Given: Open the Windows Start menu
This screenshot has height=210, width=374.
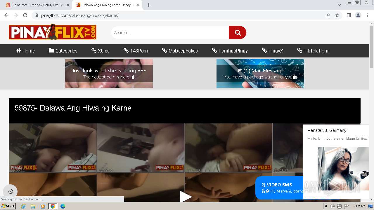Looking at the screenshot, I should [8, 206].
